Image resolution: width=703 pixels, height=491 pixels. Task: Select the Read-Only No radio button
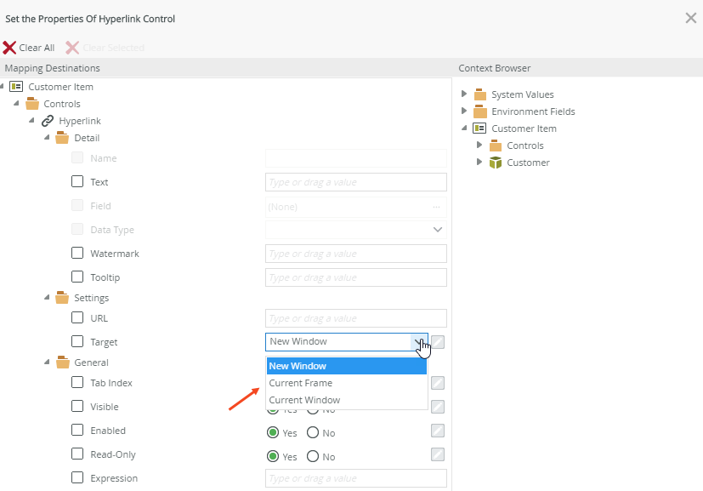tap(312, 456)
